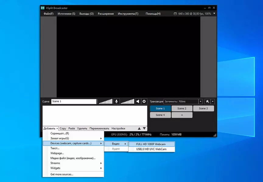Move source up with the up arrow
The image size is (263, 182).
tap(139, 129)
